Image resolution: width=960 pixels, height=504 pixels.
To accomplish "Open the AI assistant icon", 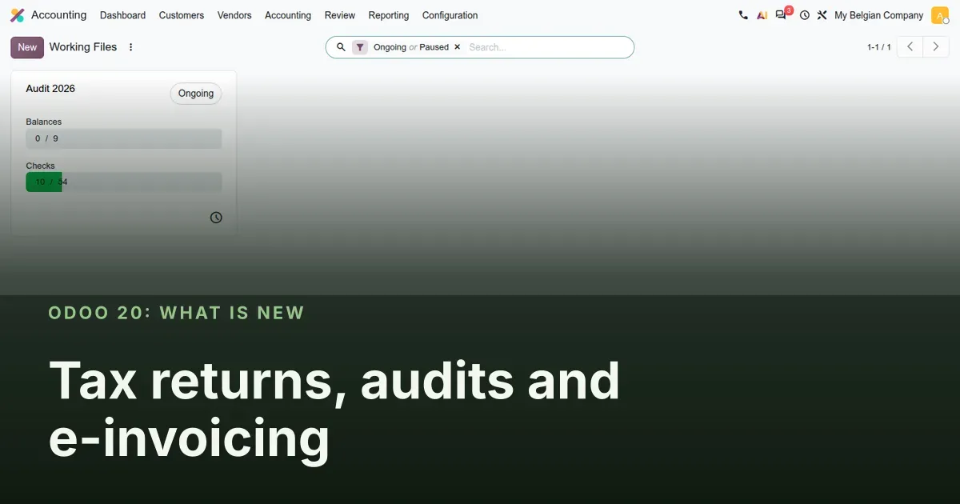I will click(x=762, y=15).
